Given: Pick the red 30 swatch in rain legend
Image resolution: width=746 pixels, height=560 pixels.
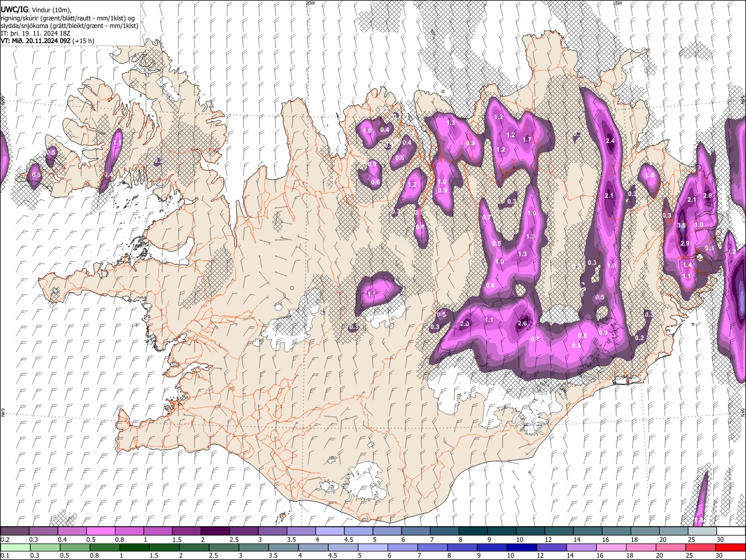Looking at the screenshot, I should point(731,548).
